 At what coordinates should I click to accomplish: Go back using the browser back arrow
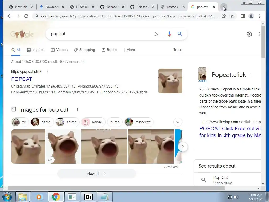click(x=9, y=16)
